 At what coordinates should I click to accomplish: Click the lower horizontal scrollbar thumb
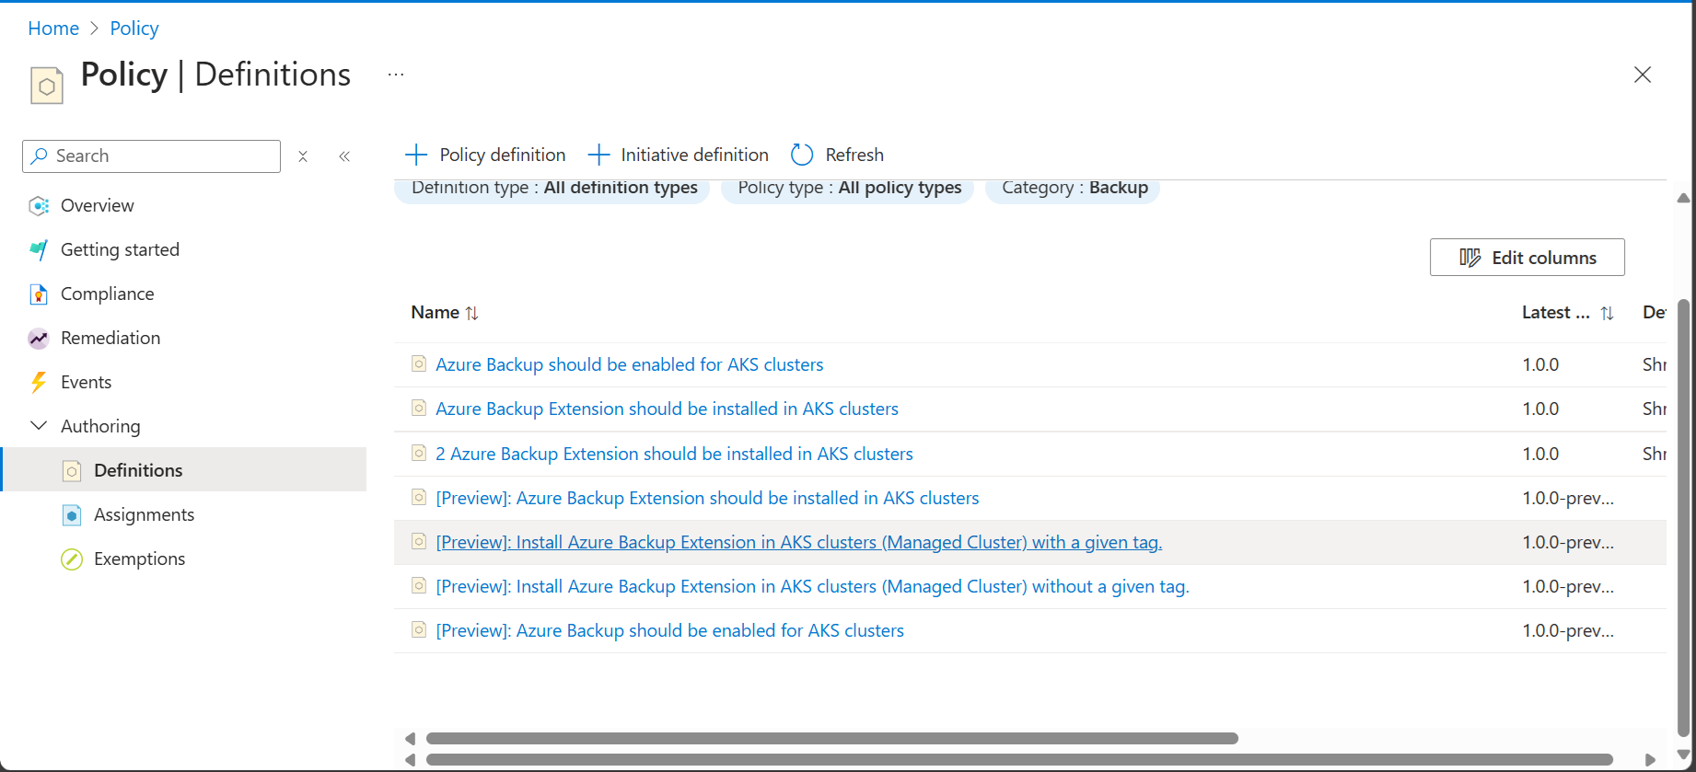(x=1019, y=759)
